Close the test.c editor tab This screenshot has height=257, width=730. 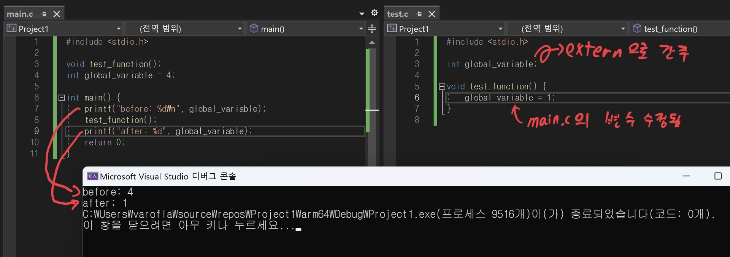(x=432, y=14)
